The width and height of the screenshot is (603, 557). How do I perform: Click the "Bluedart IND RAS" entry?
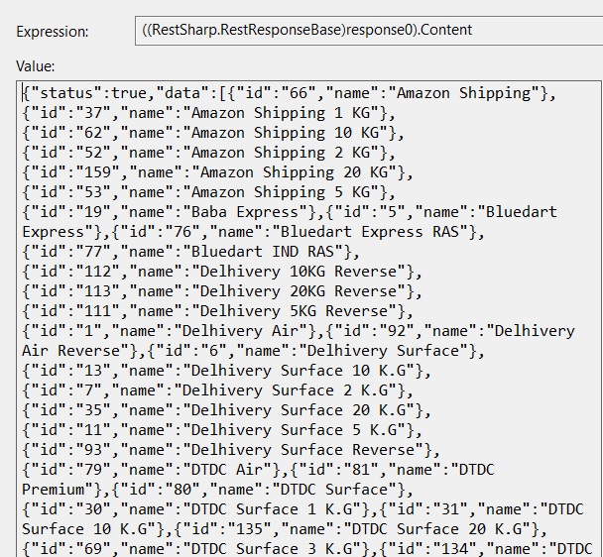[190, 252]
